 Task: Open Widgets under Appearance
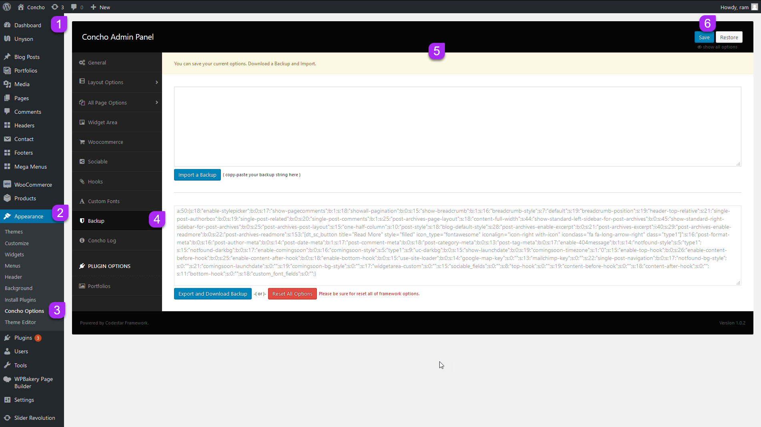14,254
